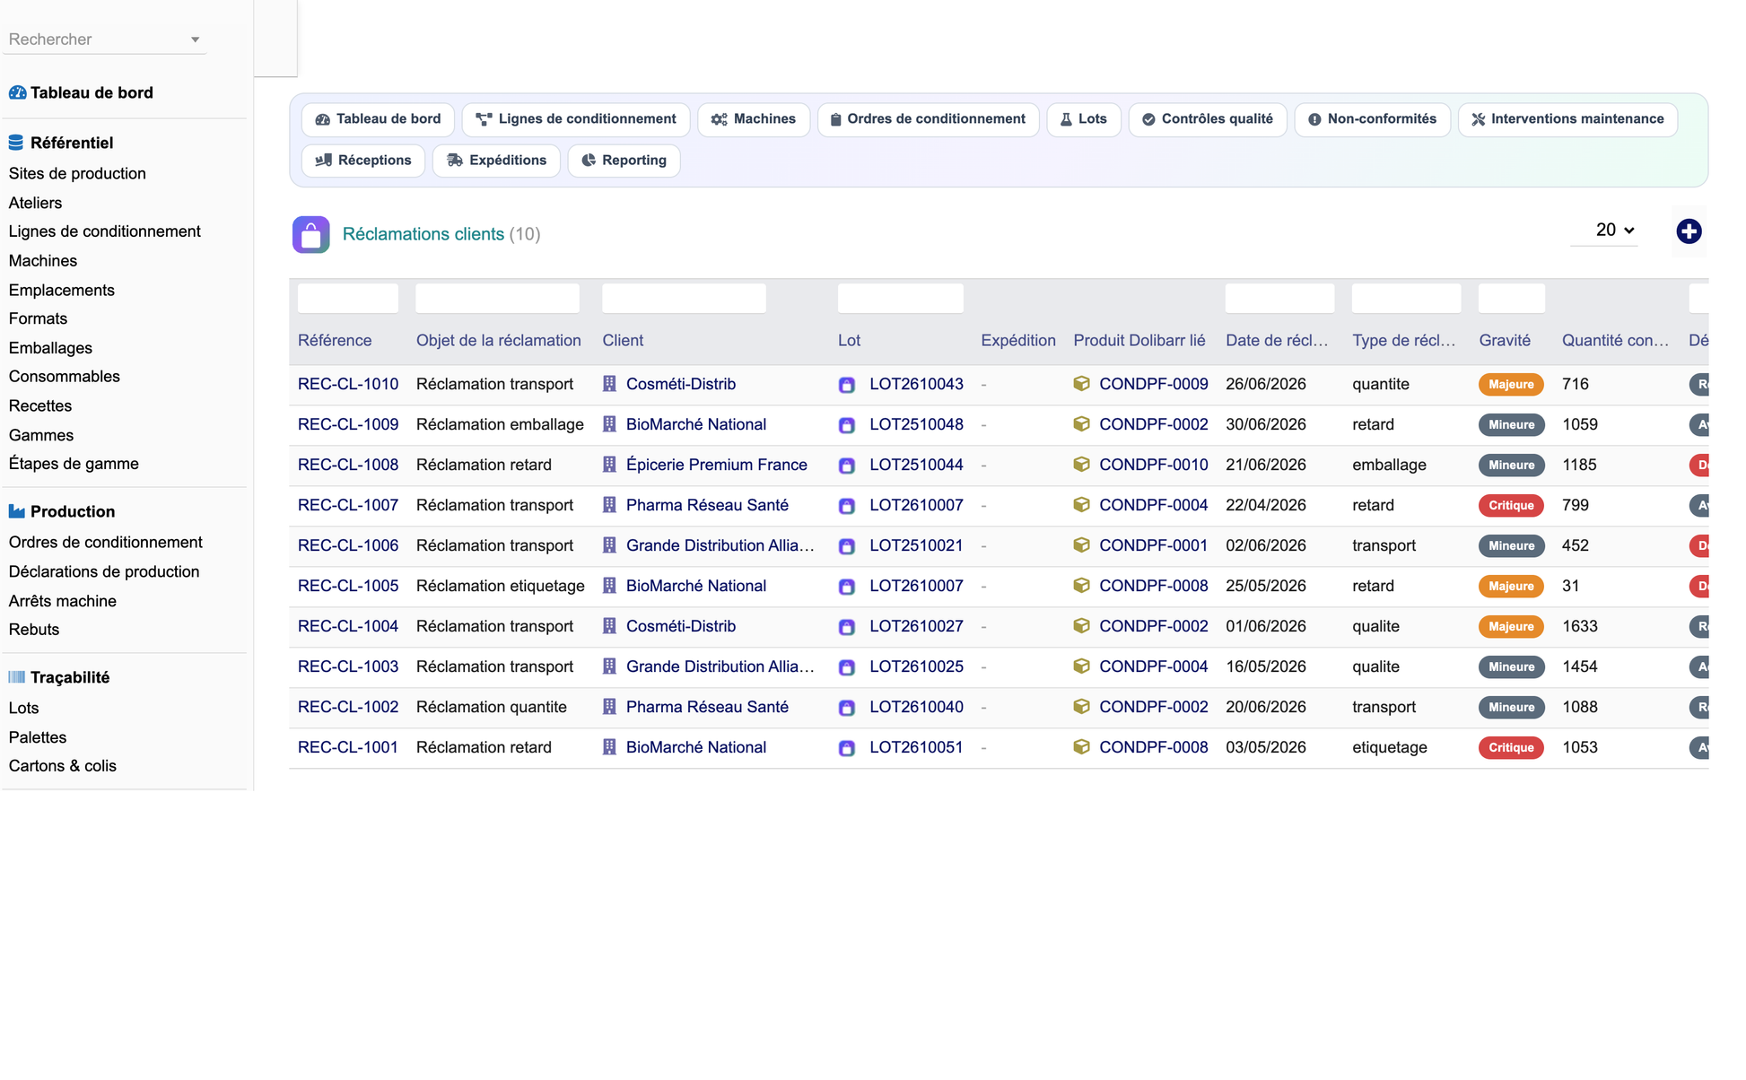Click the lot icon beside LOT2610051

point(846,748)
